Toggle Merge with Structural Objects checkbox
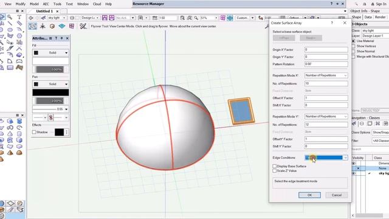 click(354, 57)
